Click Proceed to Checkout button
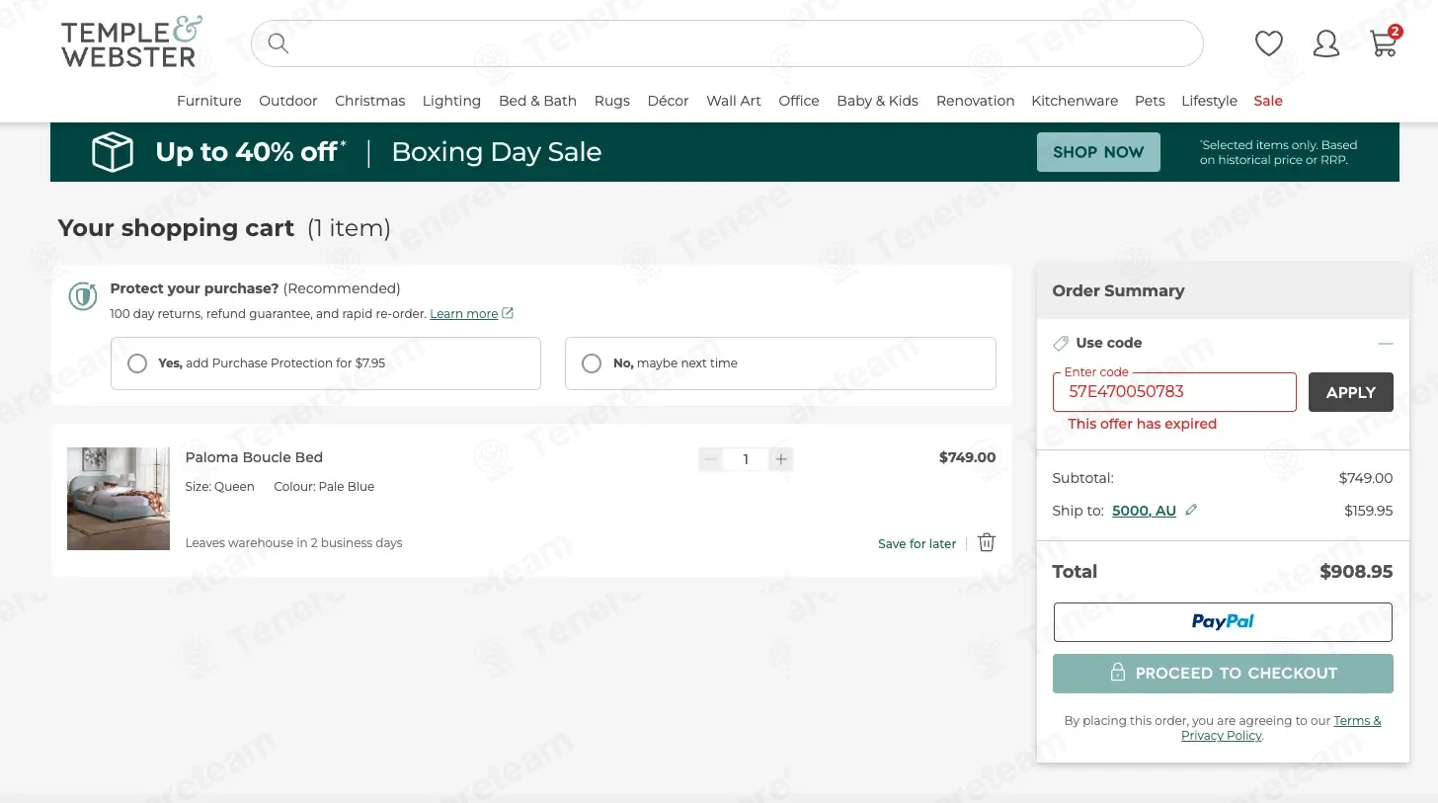Image resolution: width=1438 pixels, height=803 pixels. click(1223, 674)
